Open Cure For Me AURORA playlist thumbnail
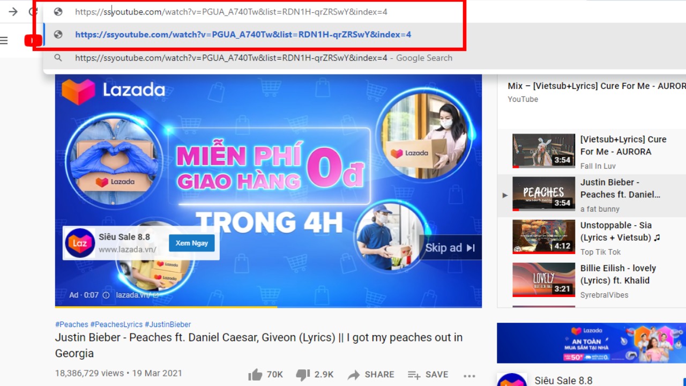This screenshot has height=386, width=686. 543,151
